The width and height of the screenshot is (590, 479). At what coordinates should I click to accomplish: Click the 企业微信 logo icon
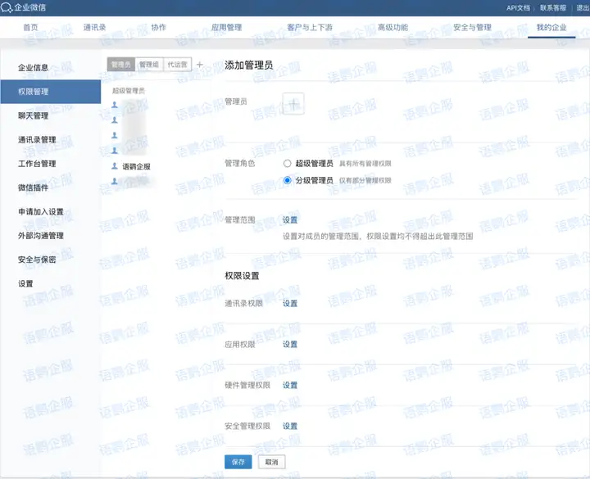pos(7,7)
